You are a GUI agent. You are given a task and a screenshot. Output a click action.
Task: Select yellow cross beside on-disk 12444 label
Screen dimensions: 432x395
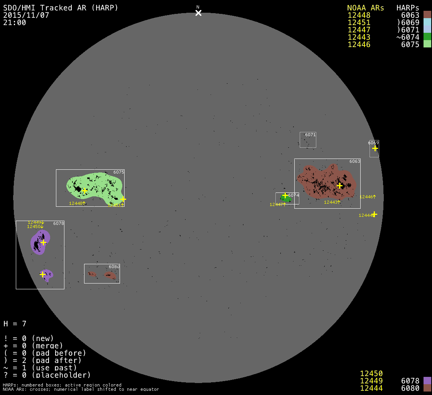click(x=374, y=214)
